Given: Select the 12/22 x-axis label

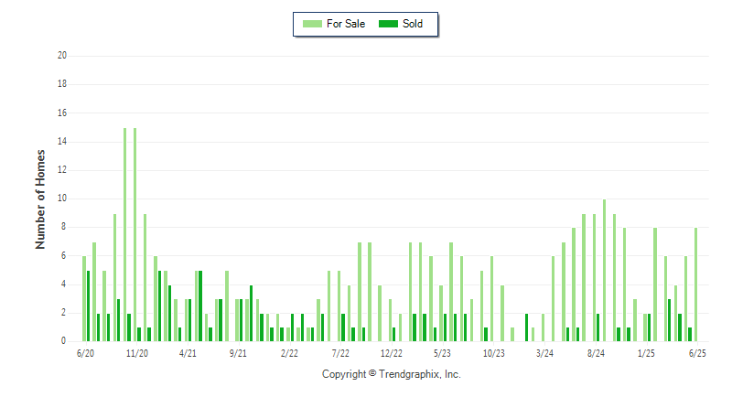Looking at the screenshot, I should coord(392,354).
